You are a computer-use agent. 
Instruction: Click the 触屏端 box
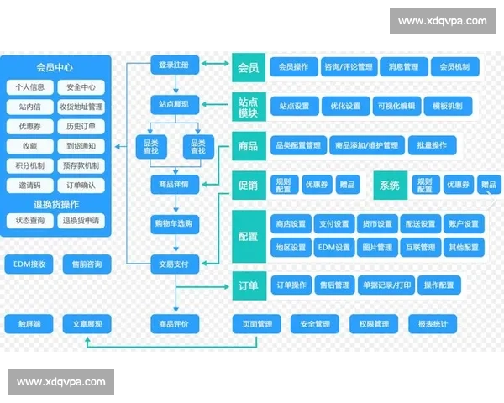pyautogui.click(x=29, y=324)
